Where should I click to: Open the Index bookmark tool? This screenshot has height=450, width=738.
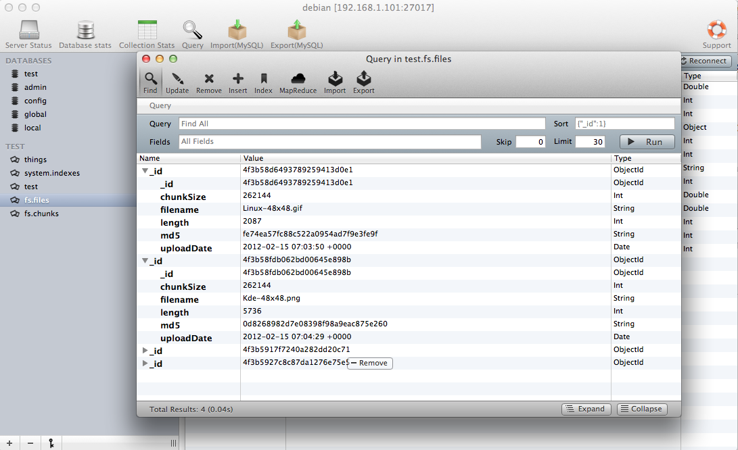(x=263, y=80)
